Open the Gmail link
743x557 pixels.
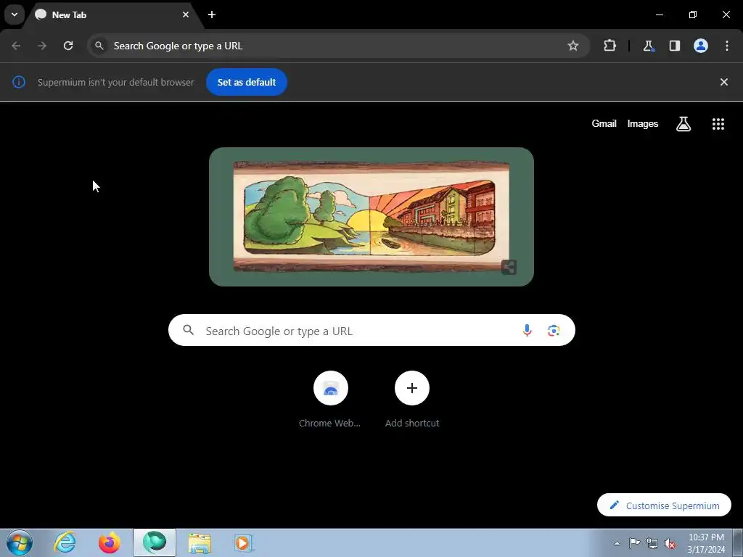pos(604,123)
